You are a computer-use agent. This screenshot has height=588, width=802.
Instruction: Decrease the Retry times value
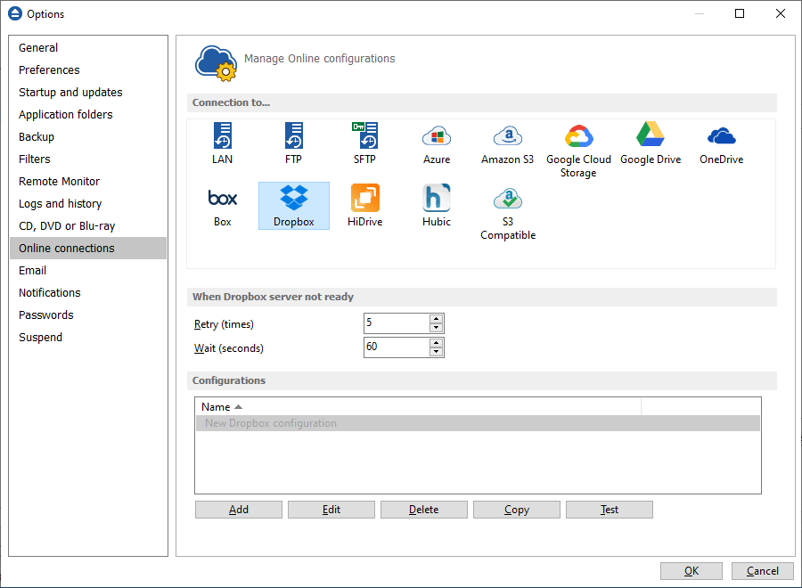coord(436,328)
